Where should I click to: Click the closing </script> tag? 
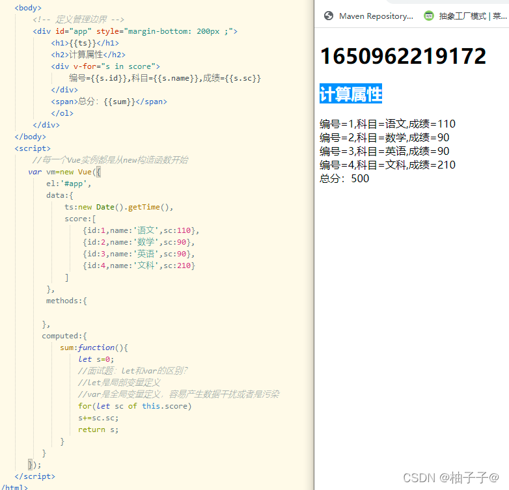[x=34, y=476]
